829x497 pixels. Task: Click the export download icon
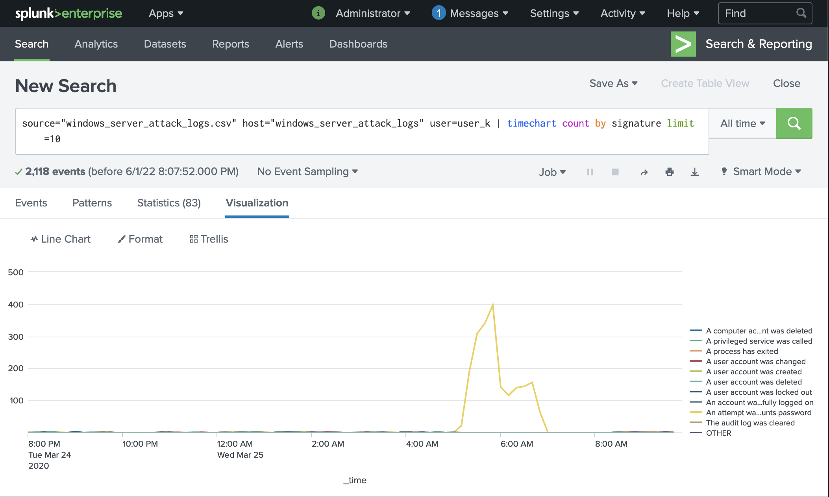point(695,172)
